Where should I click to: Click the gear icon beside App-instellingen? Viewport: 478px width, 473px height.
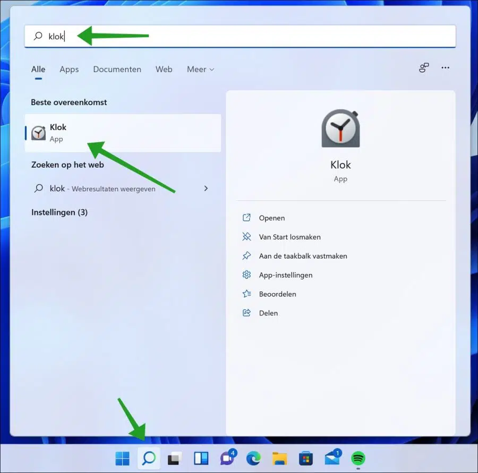point(246,274)
